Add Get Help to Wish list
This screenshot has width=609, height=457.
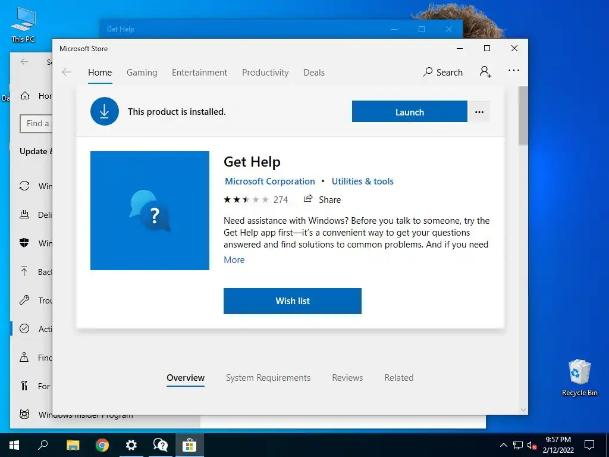(293, 301)
